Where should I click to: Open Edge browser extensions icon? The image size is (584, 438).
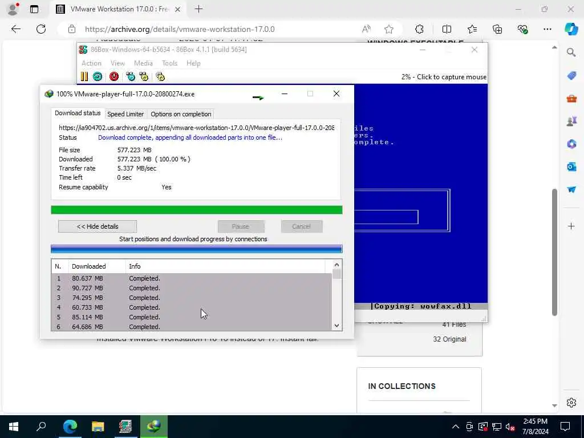tap(419, 29)
